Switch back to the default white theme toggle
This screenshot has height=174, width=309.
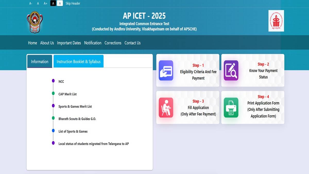pyautogui.click(x=60, y=3)
